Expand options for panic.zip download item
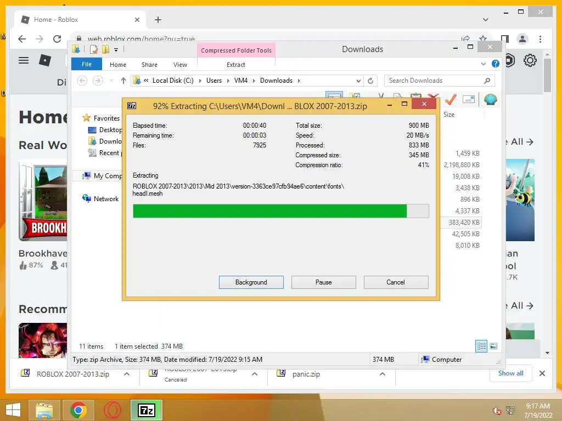The image size is (562, 421). pyautogui.click(x=383, y=374)
